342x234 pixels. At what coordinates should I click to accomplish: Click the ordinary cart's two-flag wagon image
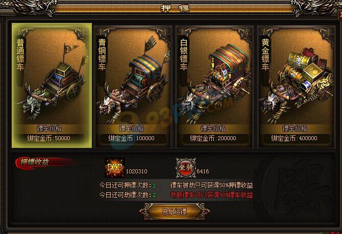(x=55, y=83)
